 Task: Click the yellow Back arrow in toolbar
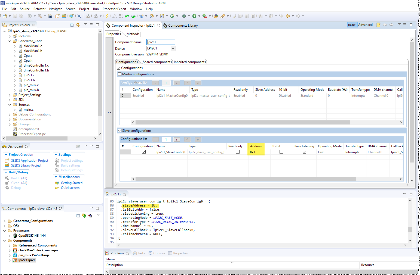[x=287, y=16]
